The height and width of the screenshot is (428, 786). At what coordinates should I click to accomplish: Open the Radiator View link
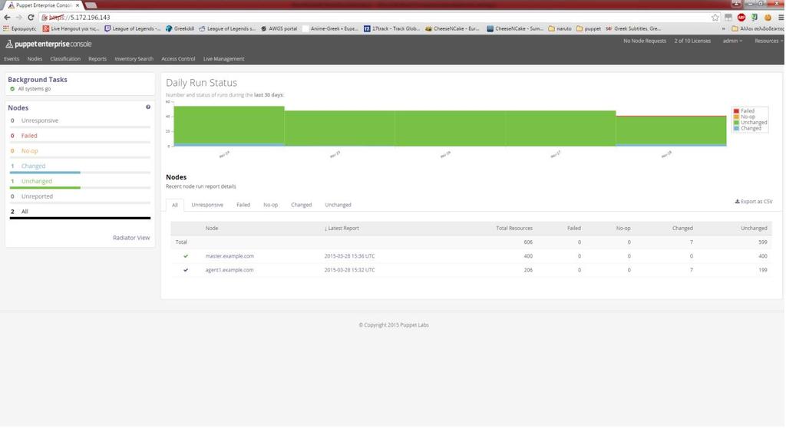click(131, 238)
